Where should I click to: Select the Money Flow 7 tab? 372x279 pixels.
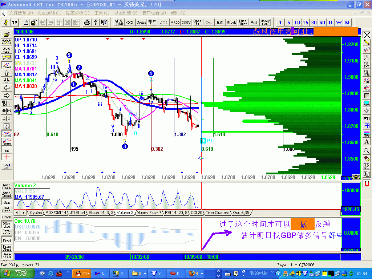click(149, 213)
